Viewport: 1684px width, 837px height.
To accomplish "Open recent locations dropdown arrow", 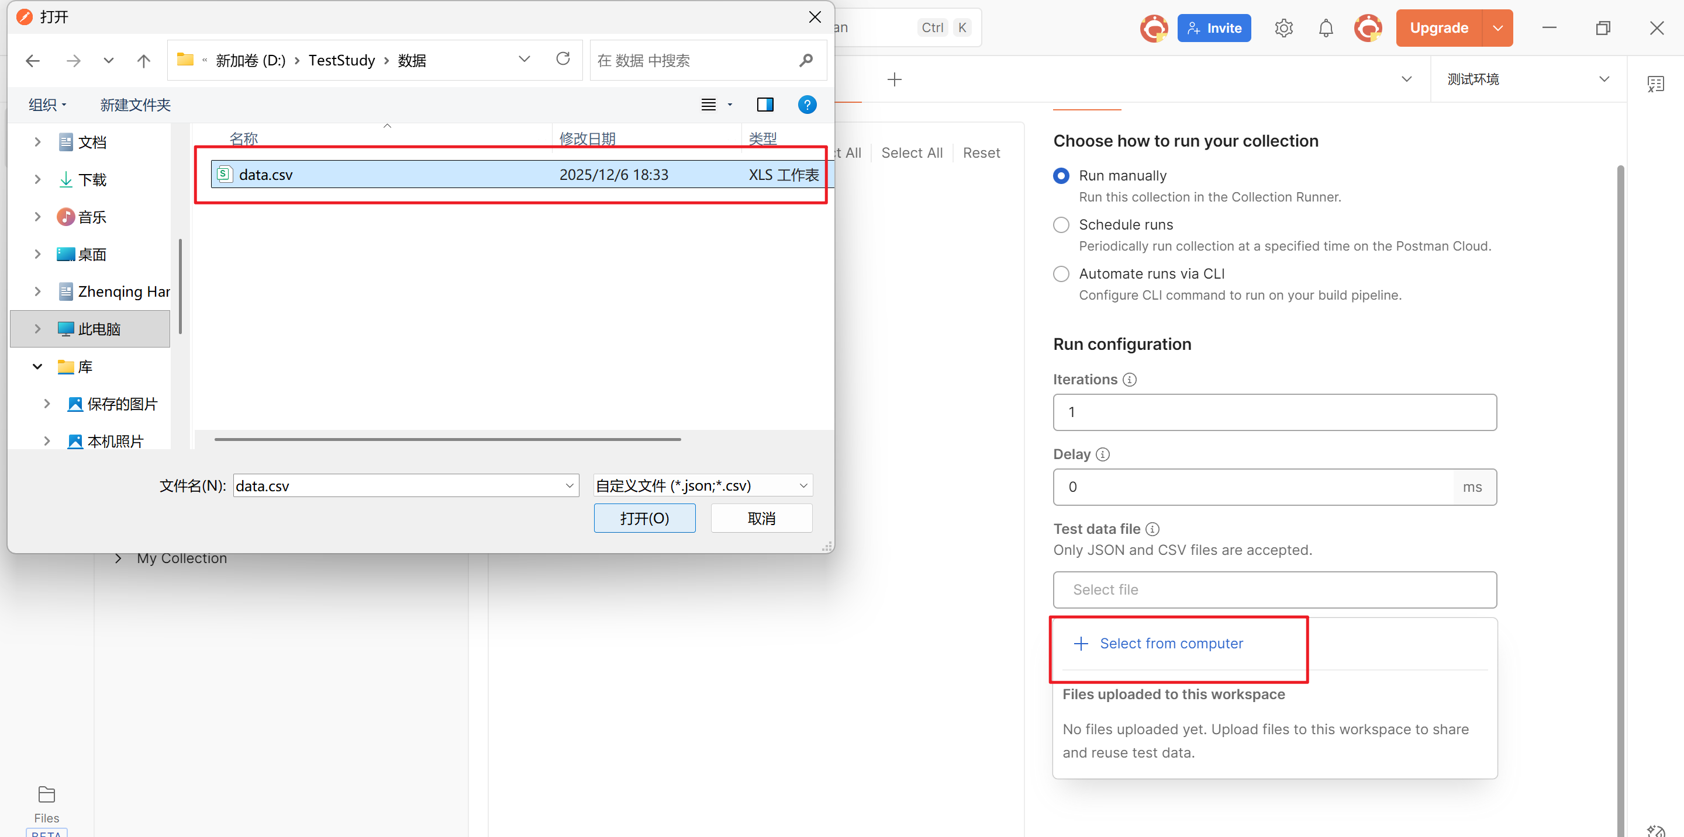I will click(109, 61).
